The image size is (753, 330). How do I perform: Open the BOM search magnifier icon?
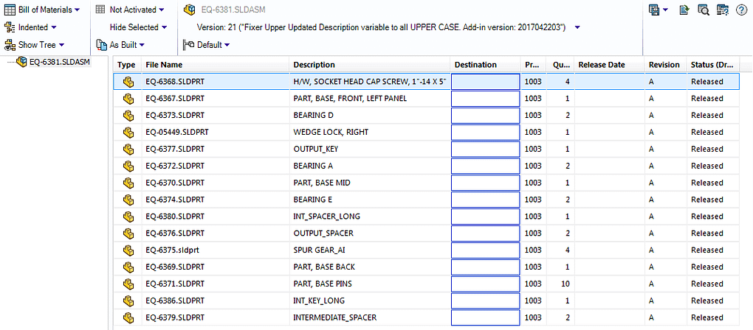(704, 10)
